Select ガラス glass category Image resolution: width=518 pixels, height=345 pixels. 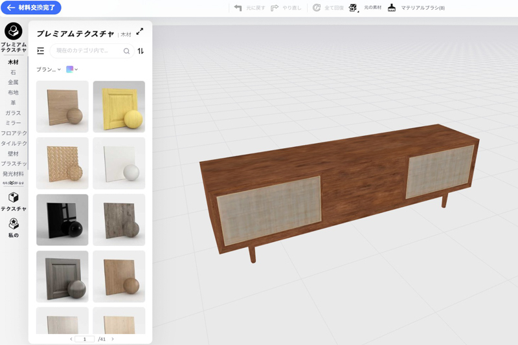tap(13, 113)
